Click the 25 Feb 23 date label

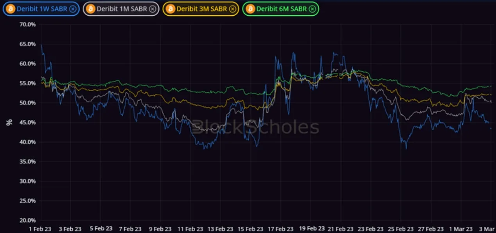tap(401, 229)
